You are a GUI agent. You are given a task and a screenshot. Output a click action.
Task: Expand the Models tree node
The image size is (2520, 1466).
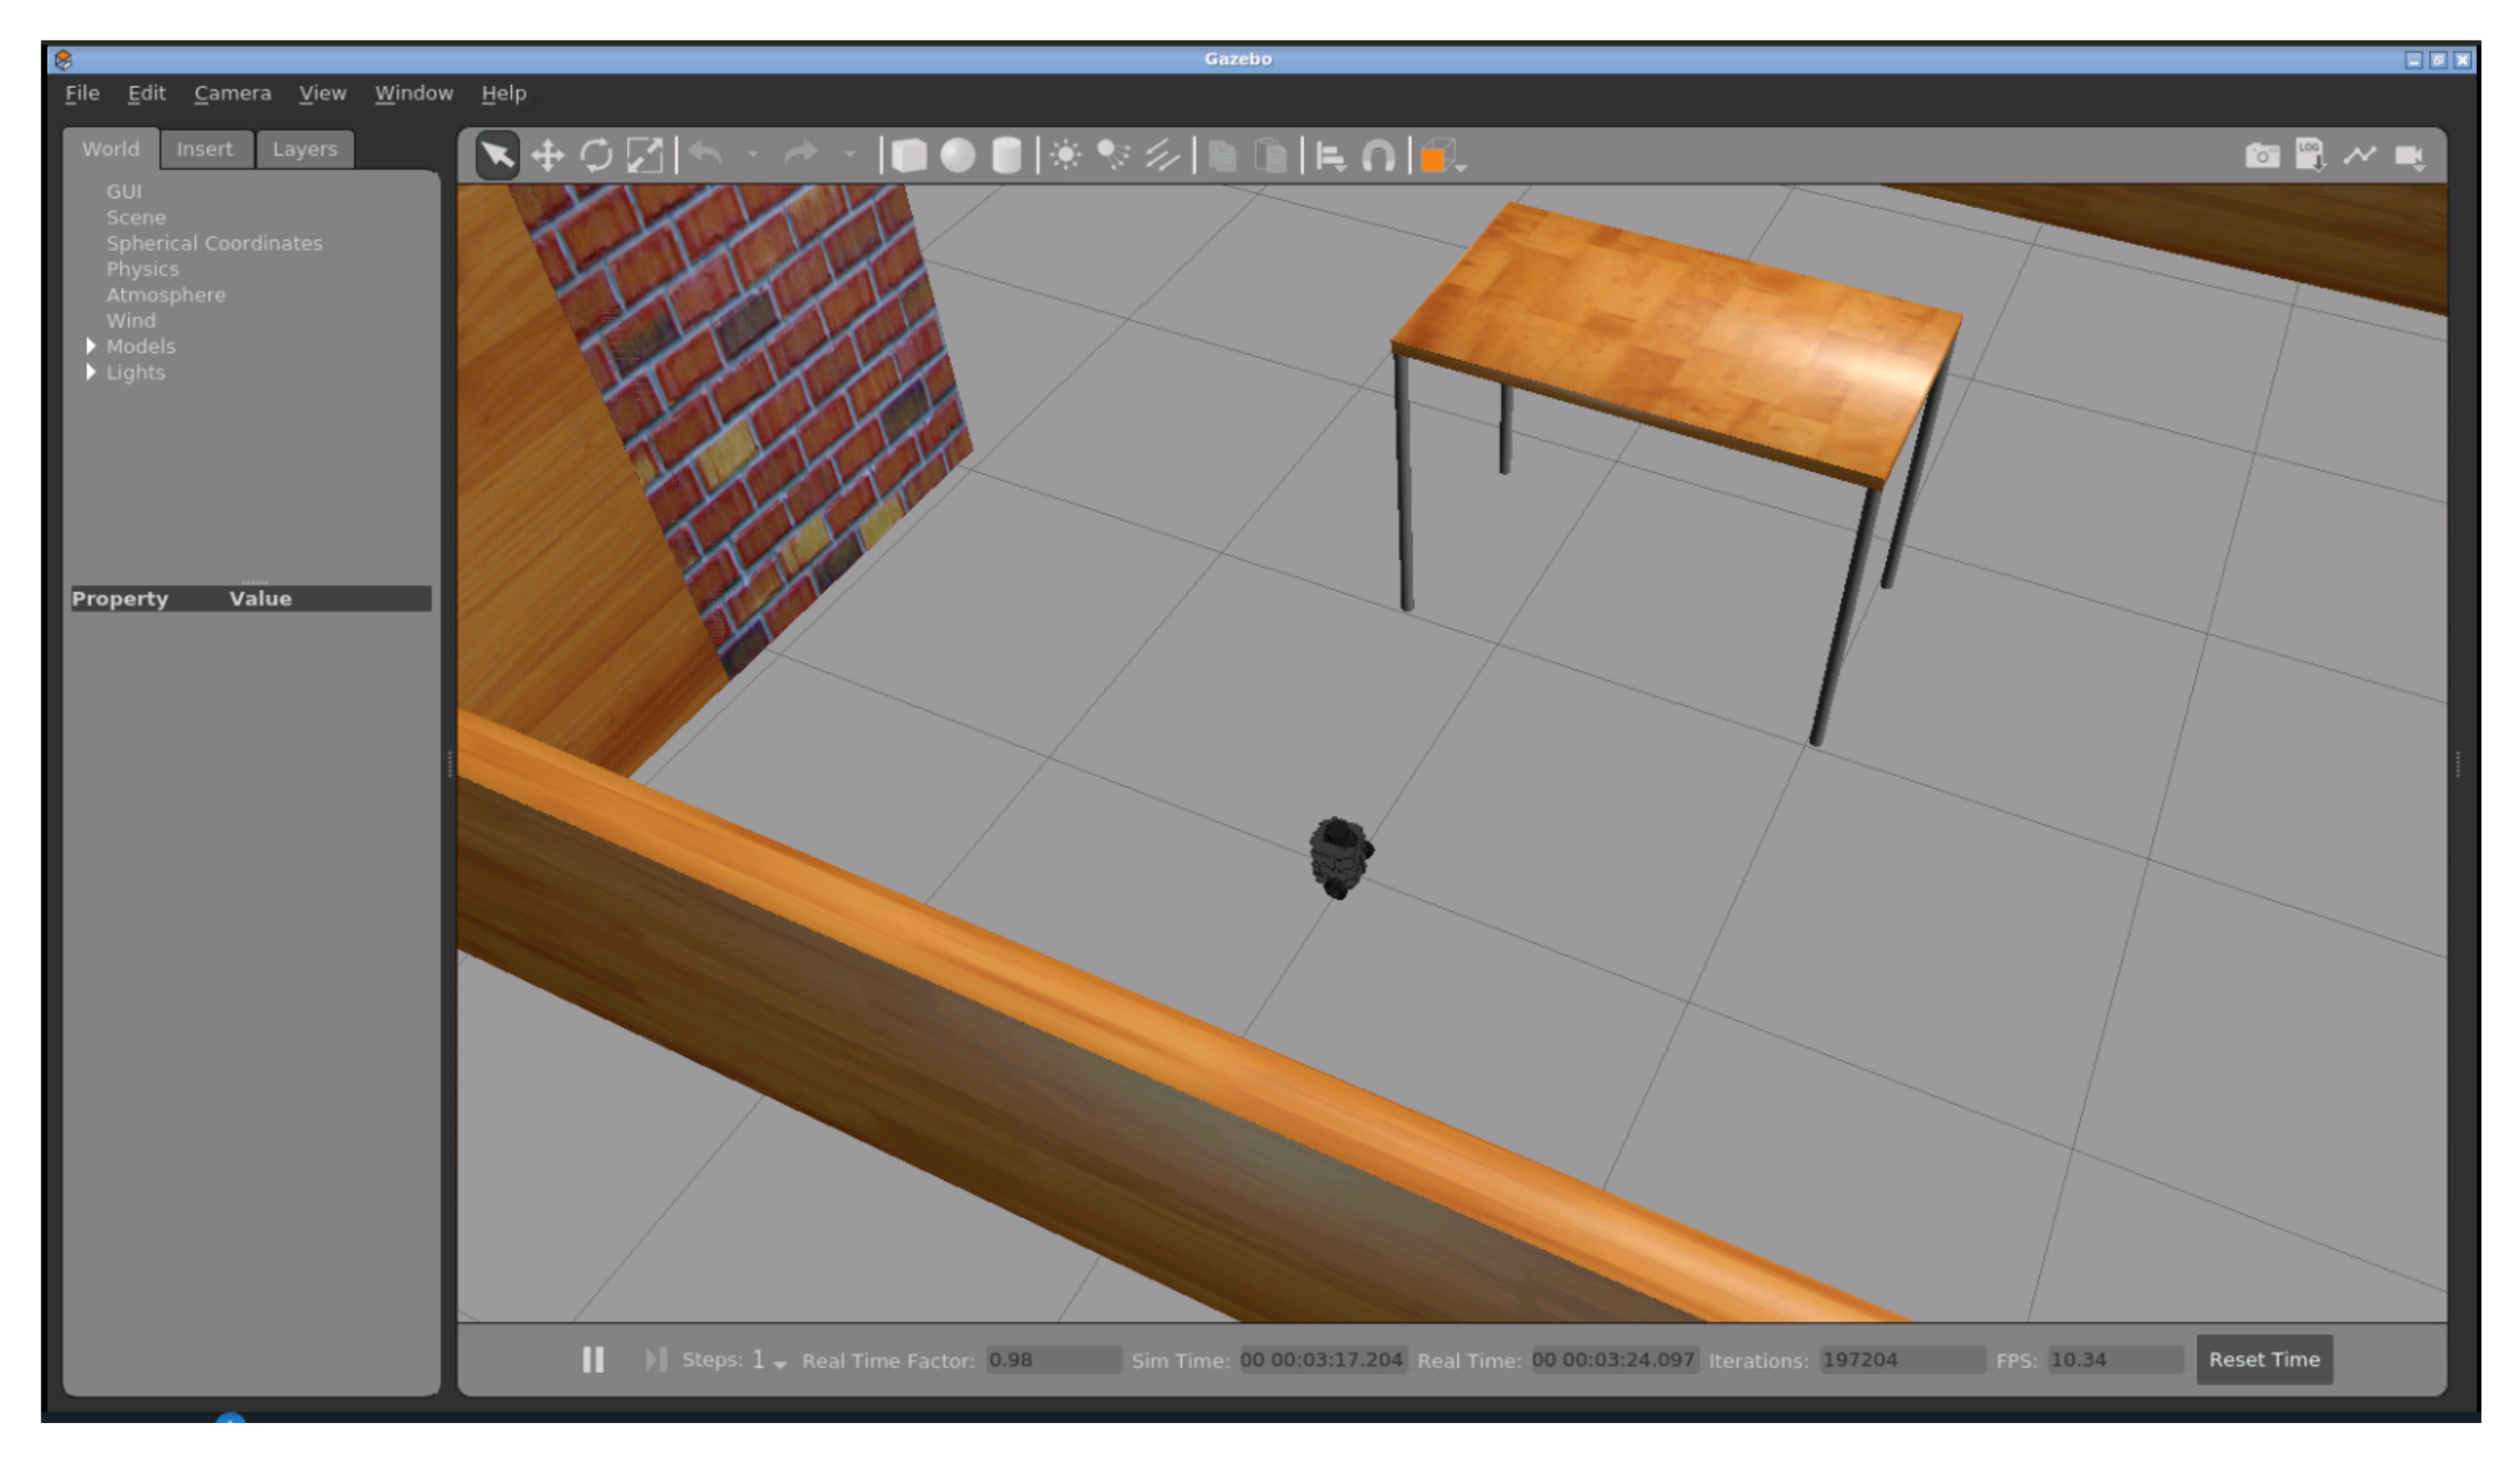[91, 346]
